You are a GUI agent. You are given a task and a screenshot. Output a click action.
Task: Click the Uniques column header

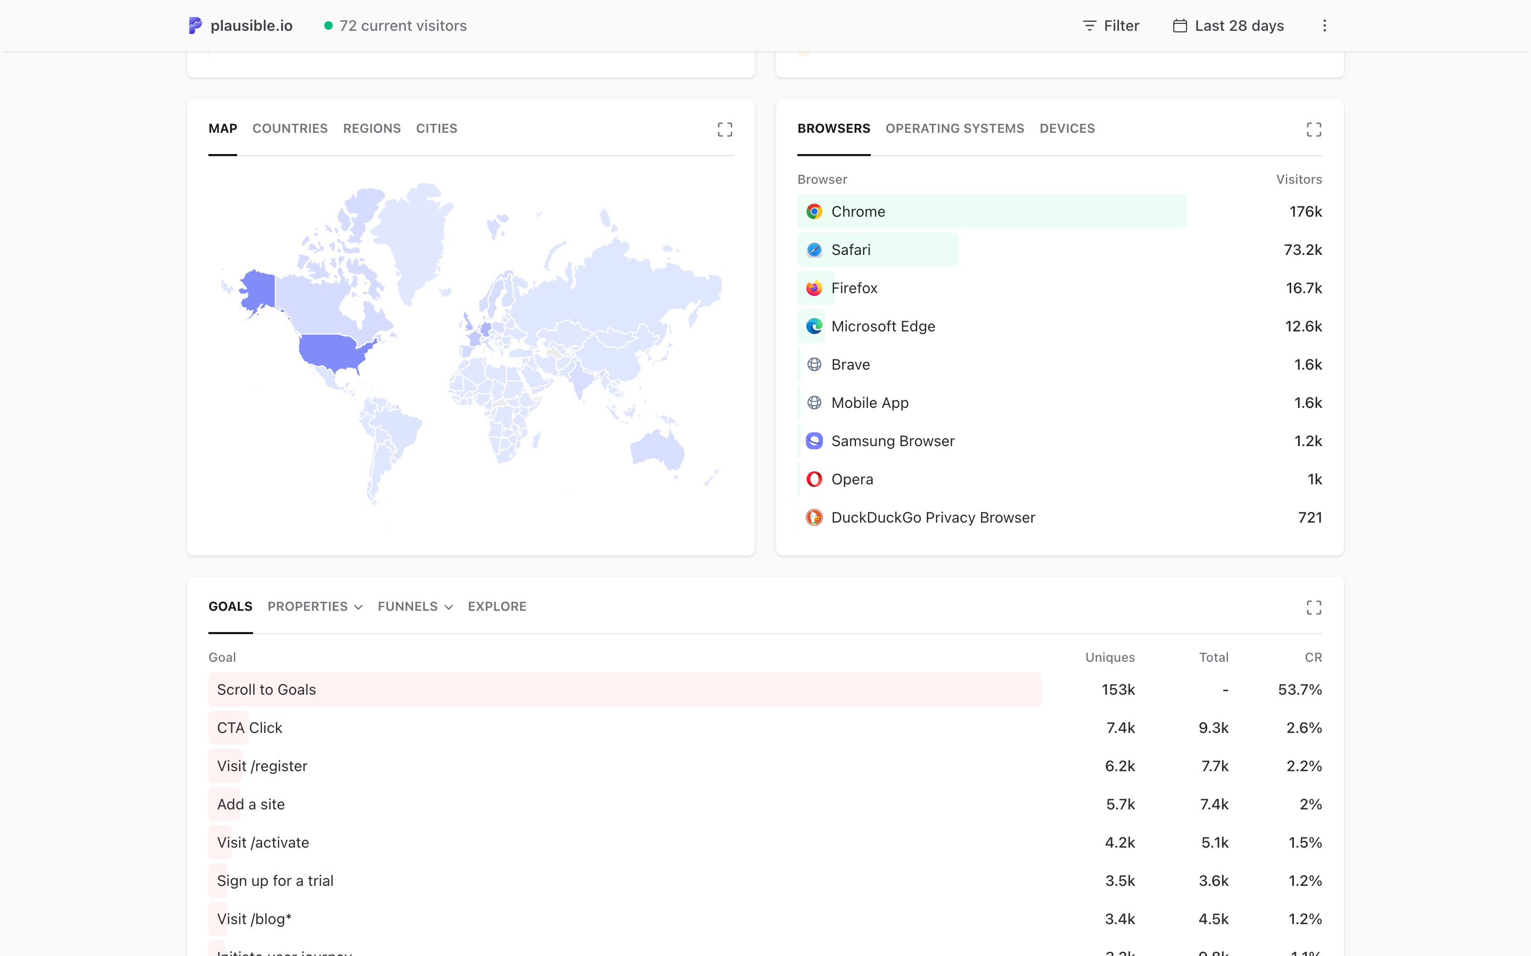[x=1111, y=658]
